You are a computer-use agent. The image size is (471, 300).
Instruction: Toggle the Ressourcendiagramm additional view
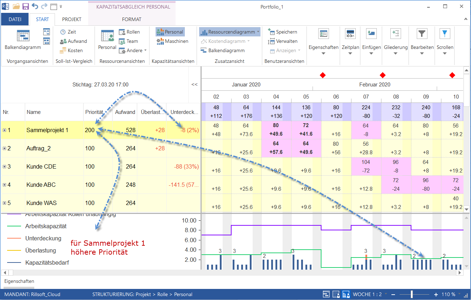[229, 32]
